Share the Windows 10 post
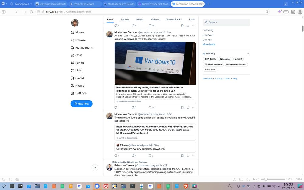 (188, 107)
